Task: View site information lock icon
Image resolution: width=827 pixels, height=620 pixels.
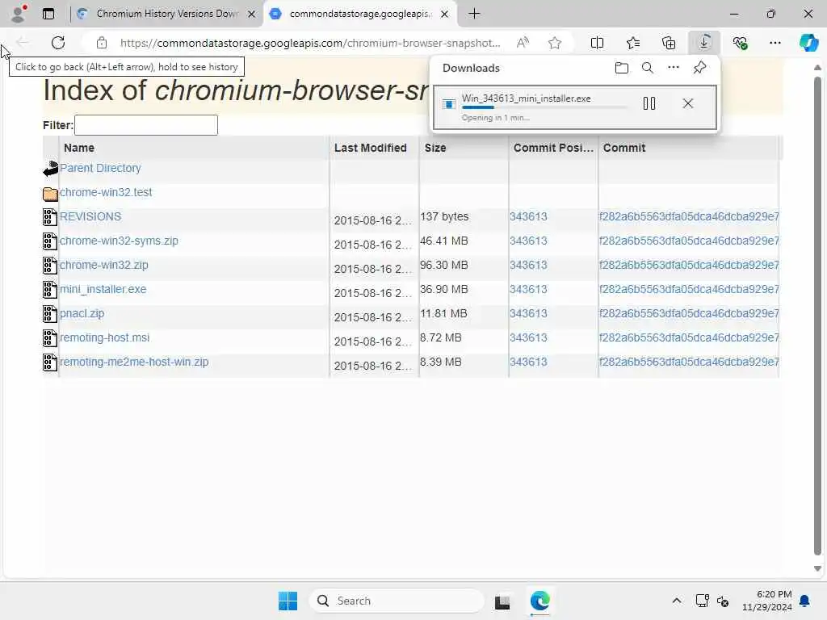Action: (102, 43)
